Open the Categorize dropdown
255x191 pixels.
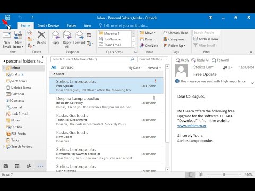tap(175, 39)
